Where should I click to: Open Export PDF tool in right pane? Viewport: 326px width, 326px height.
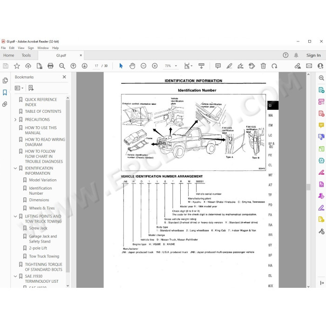point(321,90)
